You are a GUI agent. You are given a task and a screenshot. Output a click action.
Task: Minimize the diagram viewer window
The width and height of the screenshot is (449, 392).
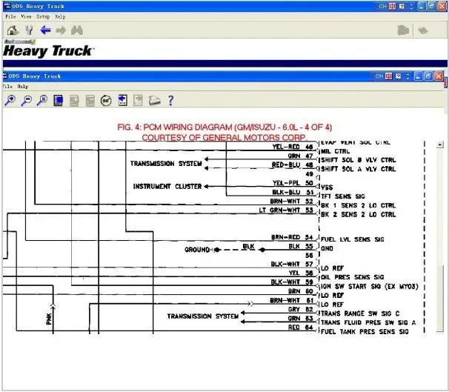419,76
